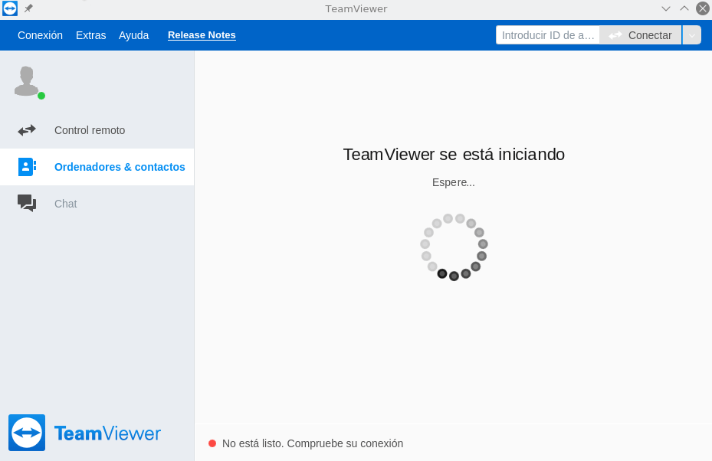Click the 'No está listo. Compruebe su conexión' status text
Image resolution: width=712 pixels, height=461 pixels.
[x=313, y=443]
